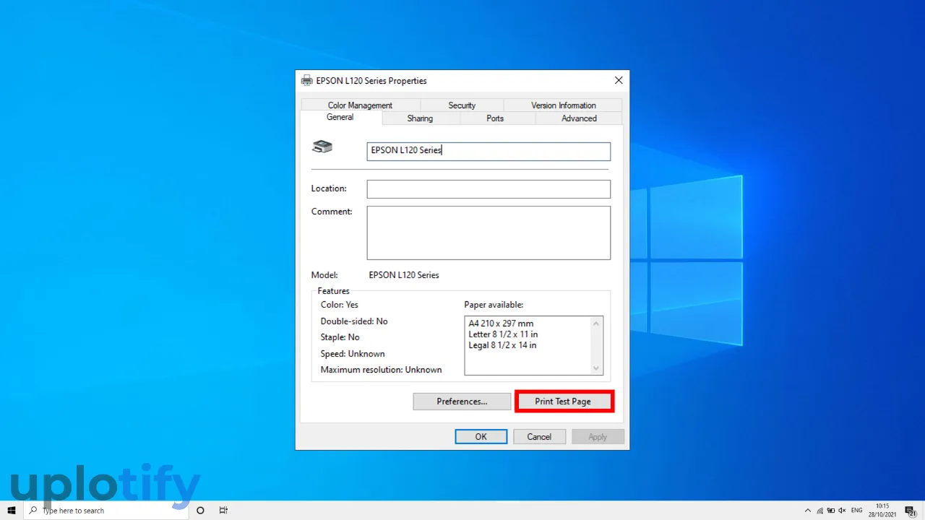Viewport: 925px width, 520px height.
Task: Open Task View on the taskbar
Action: click(x=223, y=510)
